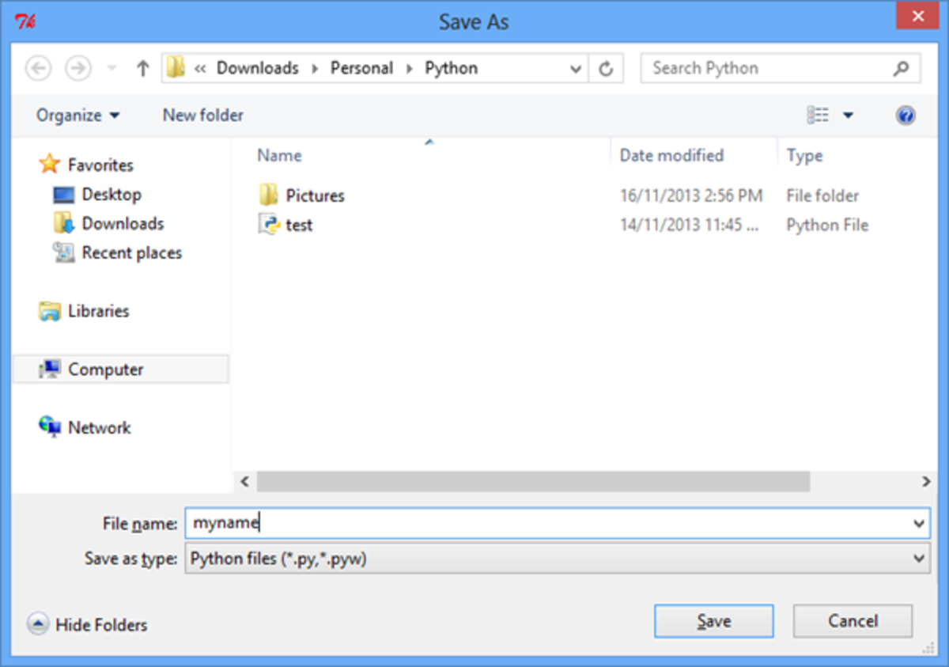Viewport: 949px width, 667px height.
Task: Go up one folder level
Action: [x=142, y=68]
